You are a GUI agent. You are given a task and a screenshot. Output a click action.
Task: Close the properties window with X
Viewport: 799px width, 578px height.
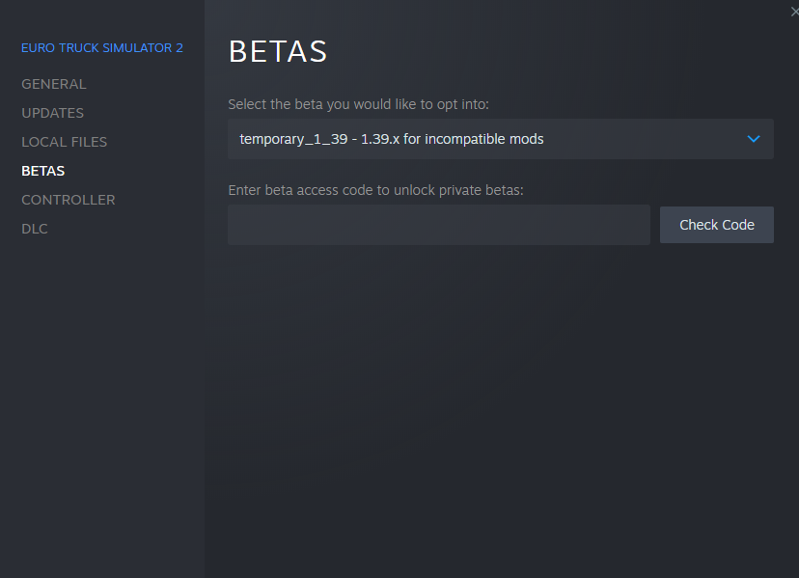coord(793,11)
